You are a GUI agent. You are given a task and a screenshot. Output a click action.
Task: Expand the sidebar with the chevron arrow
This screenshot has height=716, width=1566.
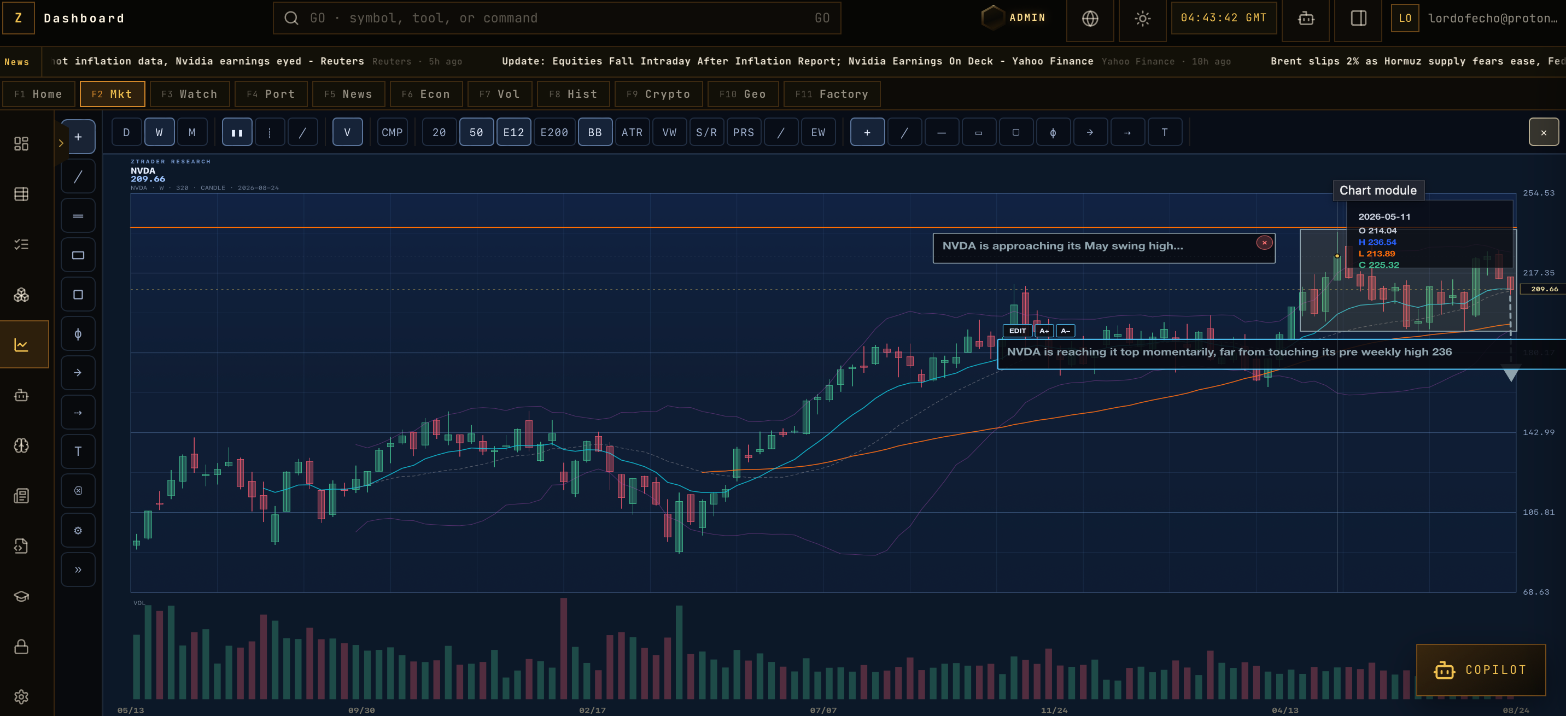pos(61,143)
